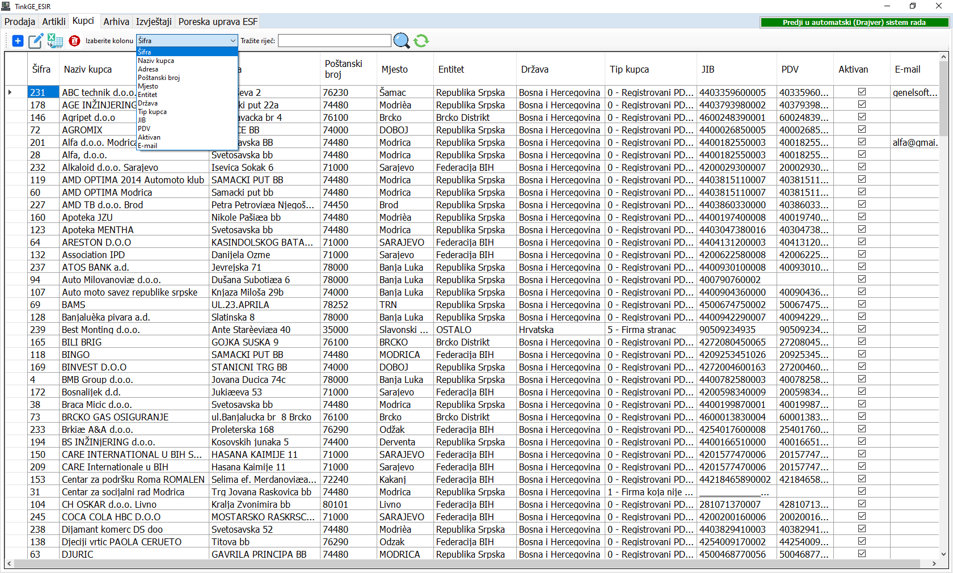
Task: Click the Excel export icon
Action: point(55,41)
